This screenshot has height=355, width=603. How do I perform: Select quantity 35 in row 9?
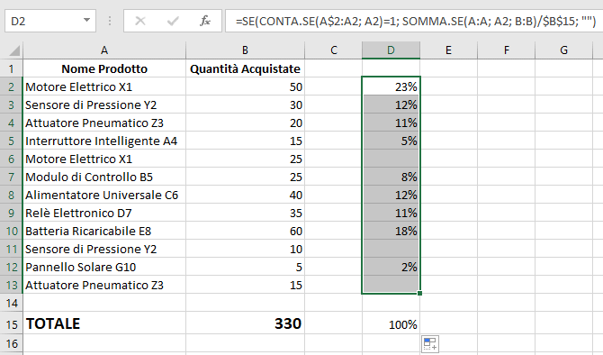pyautogui.click(x=245, y=213)
